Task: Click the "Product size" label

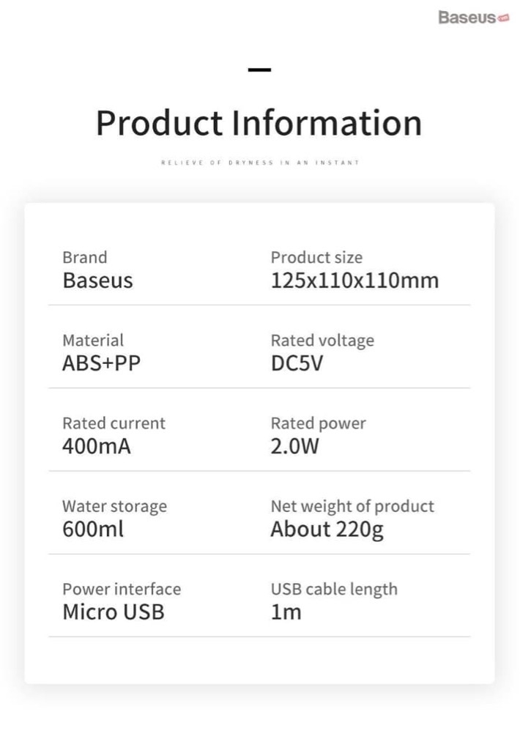Action: click(316, 258)
